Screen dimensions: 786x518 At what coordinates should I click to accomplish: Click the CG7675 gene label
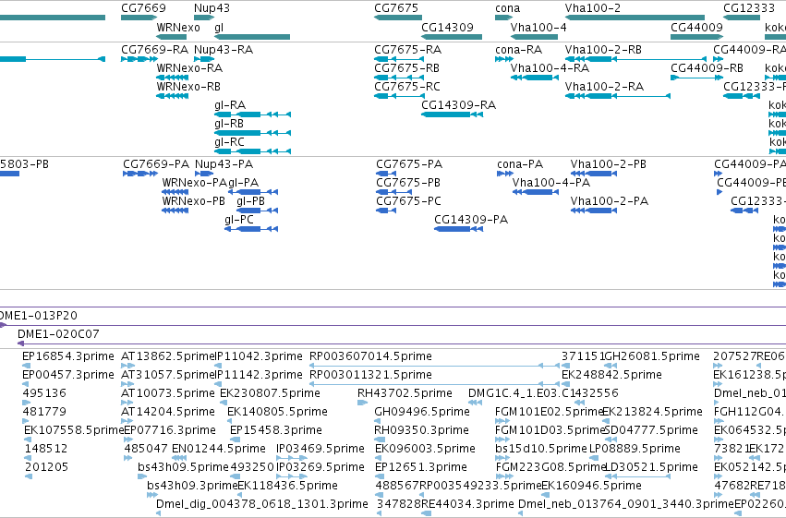pyautogui.click(x=396, y=8)
